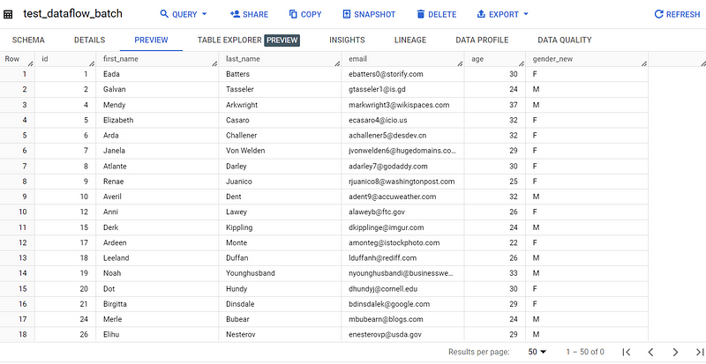
Task: Open the results per page selector
Action: (537, 352)
